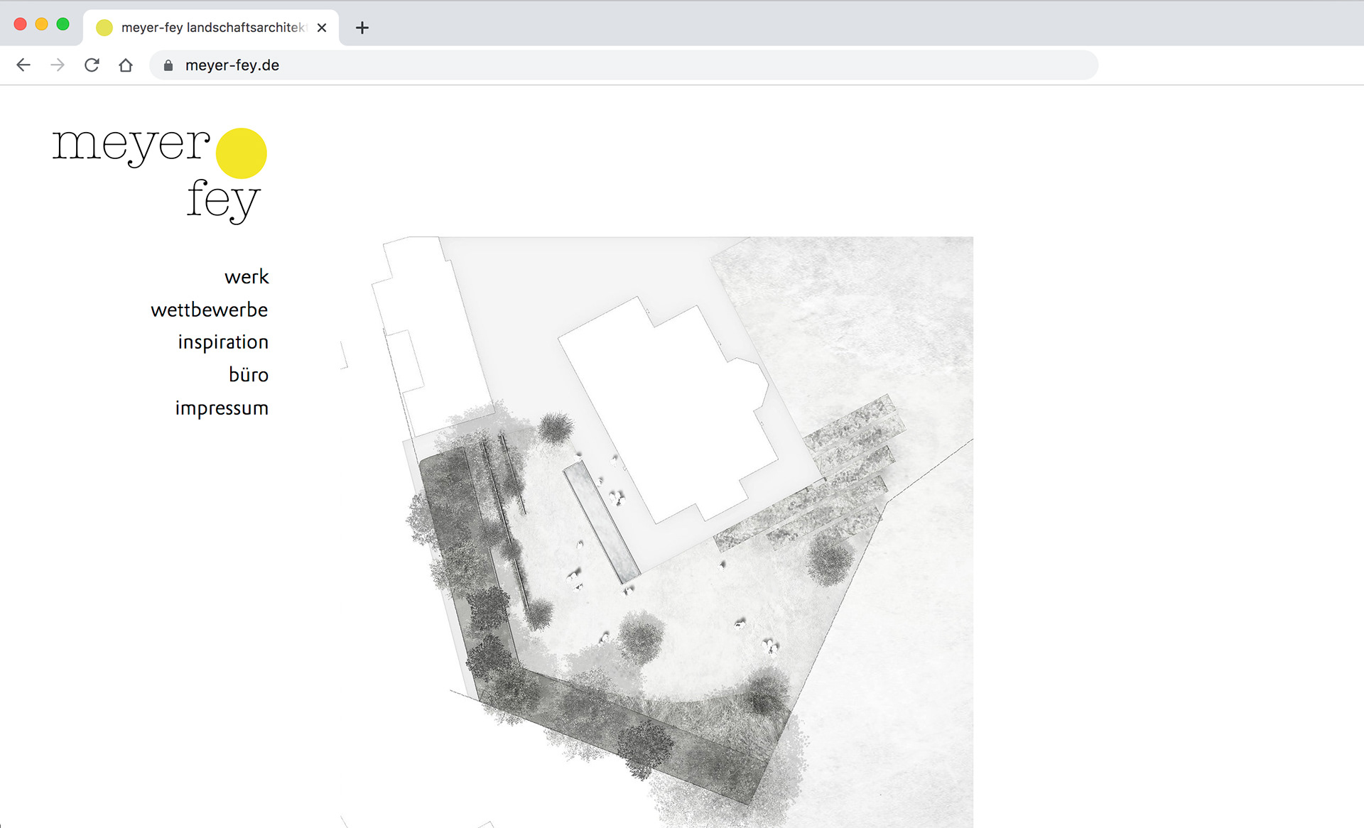Screen dimensions: 1364x828
Task: Click the red window close button
Action: tap(21, 24)
